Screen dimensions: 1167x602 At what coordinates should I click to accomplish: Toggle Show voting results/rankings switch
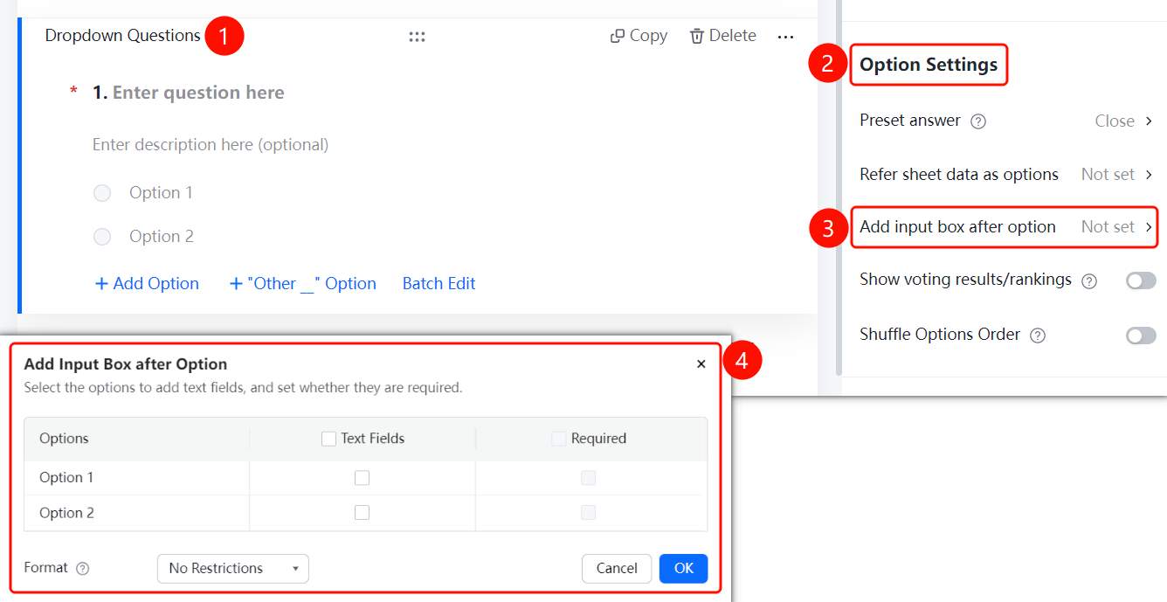1141,280
